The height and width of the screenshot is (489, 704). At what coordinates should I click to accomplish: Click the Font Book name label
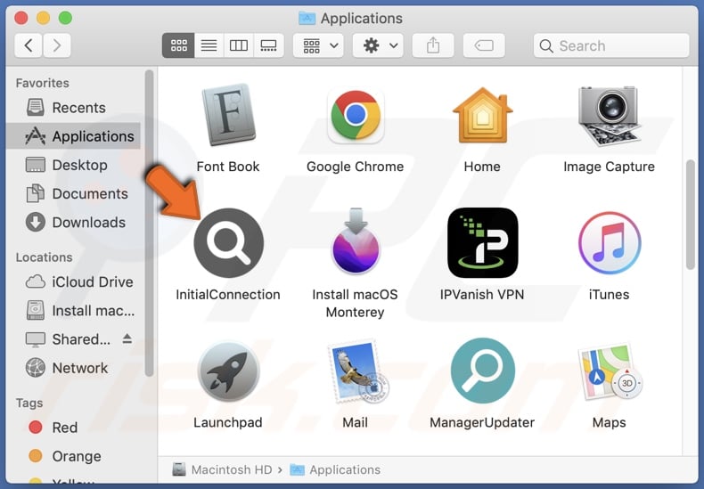click(x=228, y=167)
